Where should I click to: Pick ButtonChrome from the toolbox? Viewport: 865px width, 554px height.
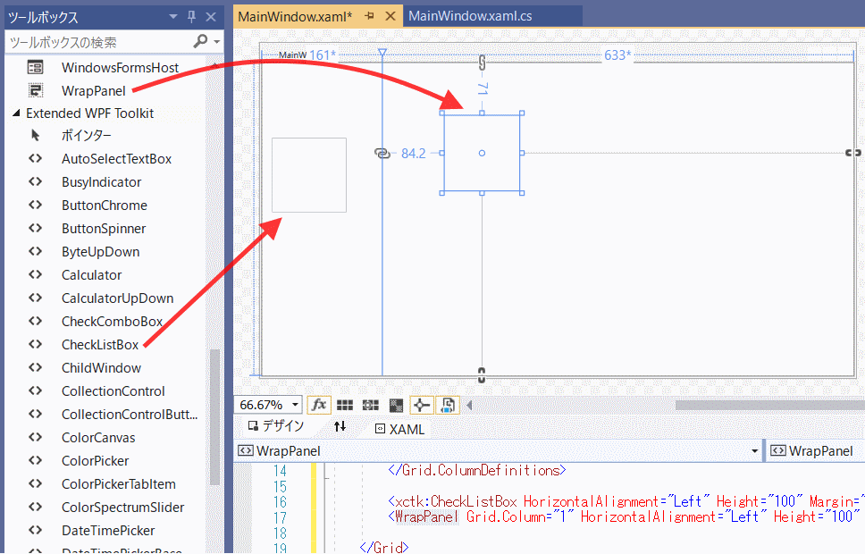point(106,206)
